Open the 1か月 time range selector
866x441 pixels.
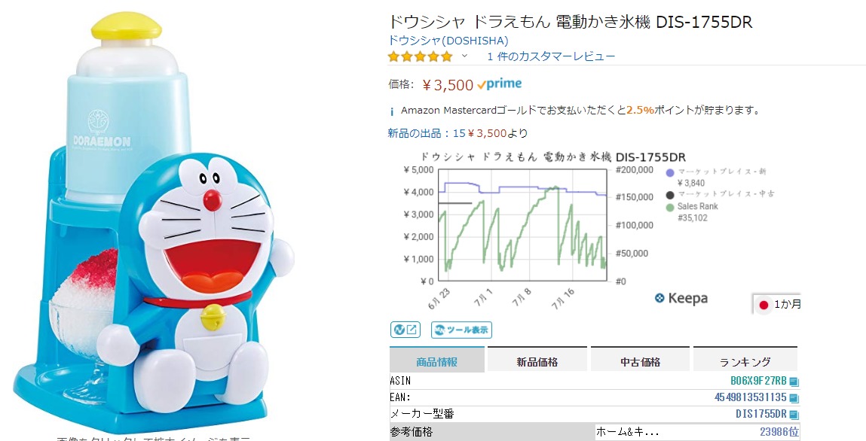click(x=776, y=304)
